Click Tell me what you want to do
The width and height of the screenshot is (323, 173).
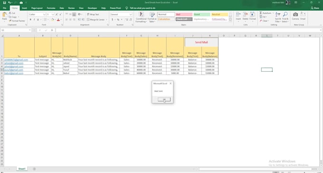tap(142, 8)
